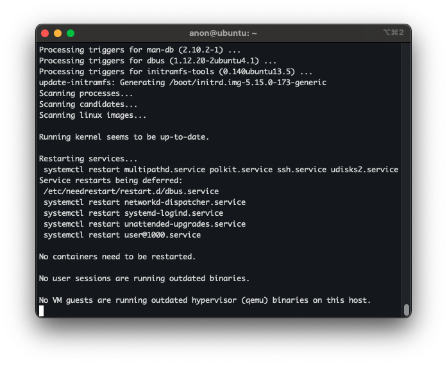The height and width of the screenshot is (365, 447).
Task: Close the terminal window with red button
Action: 45,33
